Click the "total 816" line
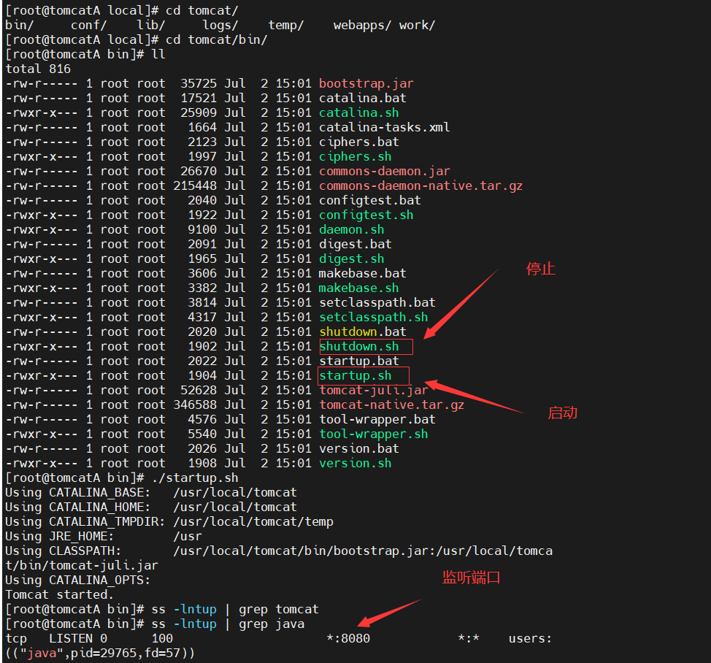 [x=38, y=69]
